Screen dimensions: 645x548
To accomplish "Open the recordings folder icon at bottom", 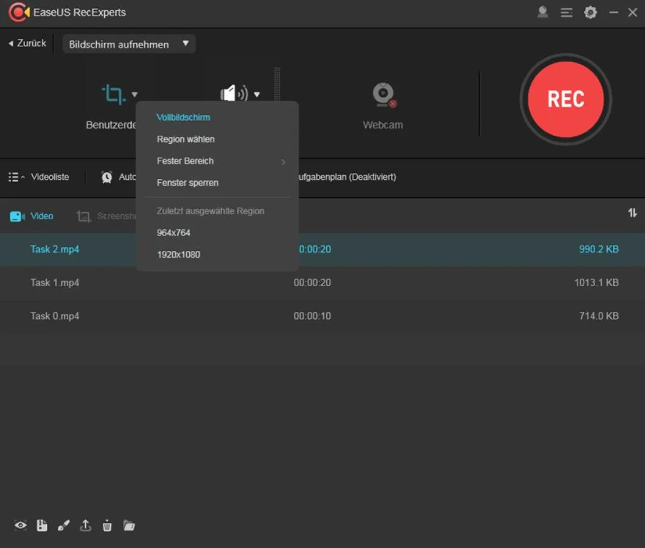I will (129, 525).
